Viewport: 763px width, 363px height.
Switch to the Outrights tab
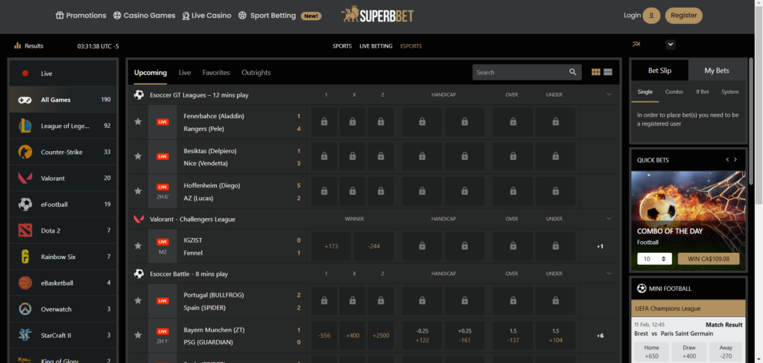pos(256,73)
